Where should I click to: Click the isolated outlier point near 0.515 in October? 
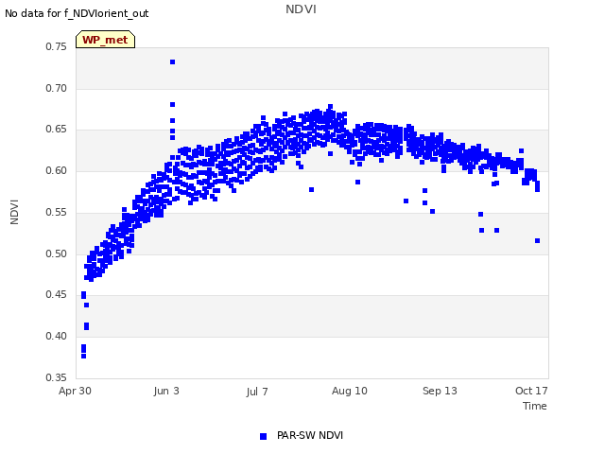[x=538, y=241]
